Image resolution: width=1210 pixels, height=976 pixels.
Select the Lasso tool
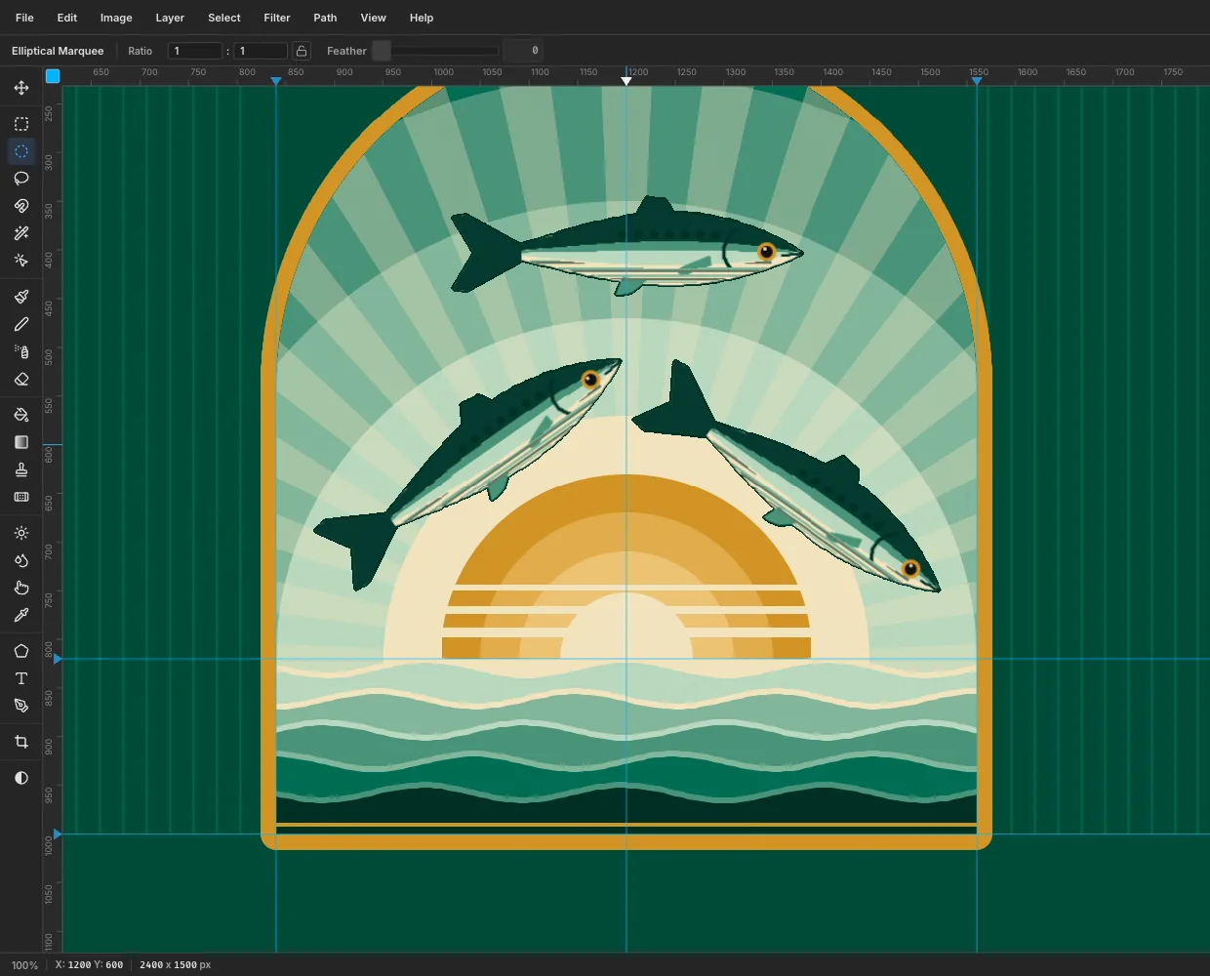(21, 179)
